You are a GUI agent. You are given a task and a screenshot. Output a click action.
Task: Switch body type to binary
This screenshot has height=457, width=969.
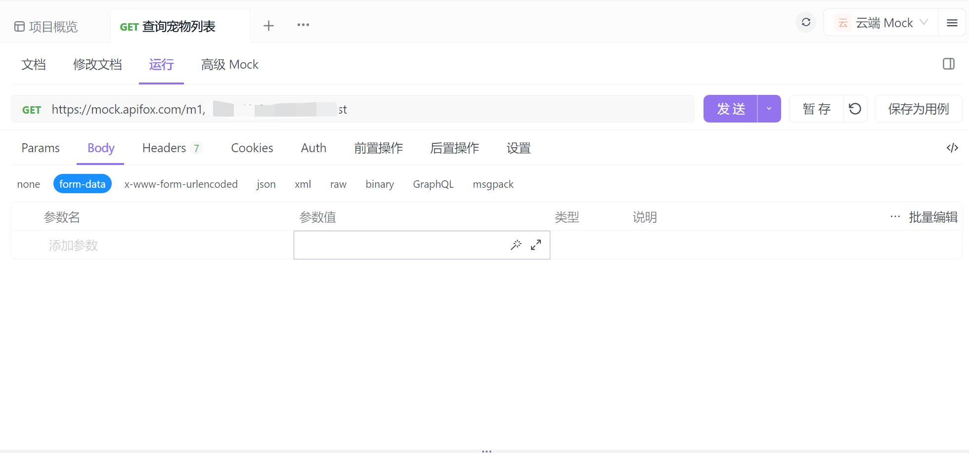pos(380,184)
